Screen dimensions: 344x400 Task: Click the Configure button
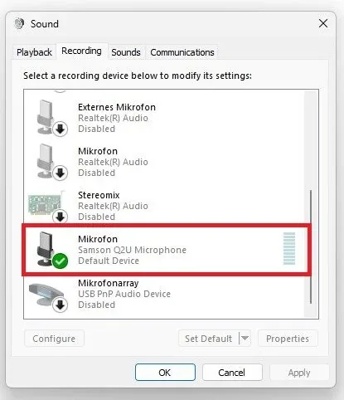pos(54,339)
